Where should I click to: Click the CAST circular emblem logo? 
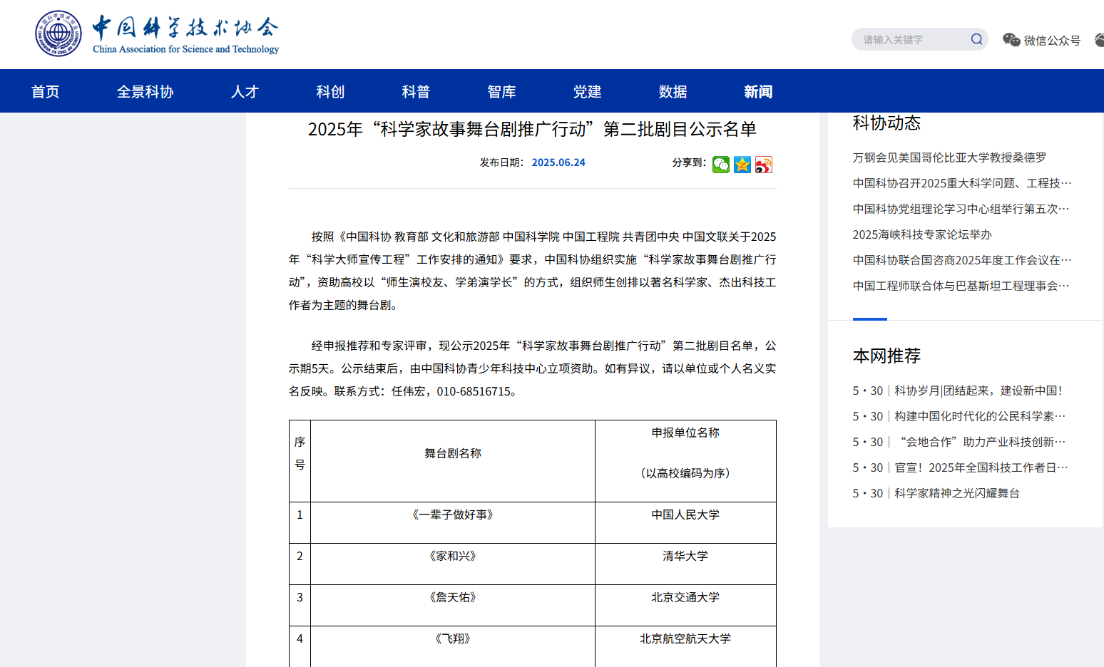pyautogui.click(x=58, y=33)
